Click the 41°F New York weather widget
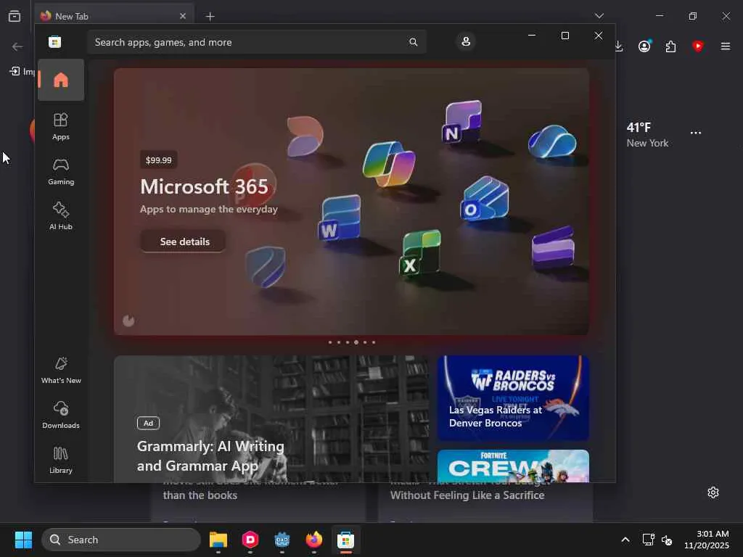This screenshot has height=557, width=743. [647, 134]
